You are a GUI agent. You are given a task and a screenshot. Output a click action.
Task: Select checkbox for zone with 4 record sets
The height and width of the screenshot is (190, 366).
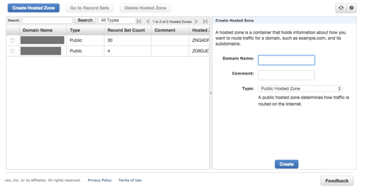pos(13,51)
